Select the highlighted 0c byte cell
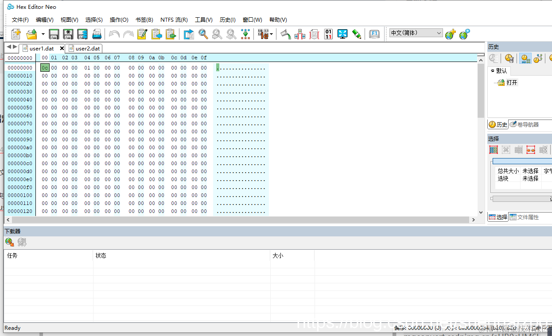Image resolution: width=552 pixels, height=336 pixels. 45,68
